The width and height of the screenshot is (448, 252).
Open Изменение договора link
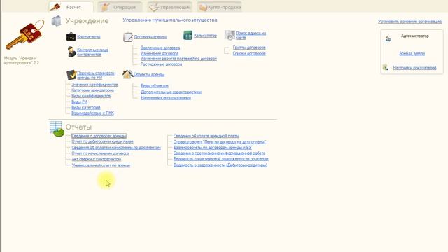[x=160, y=53]
